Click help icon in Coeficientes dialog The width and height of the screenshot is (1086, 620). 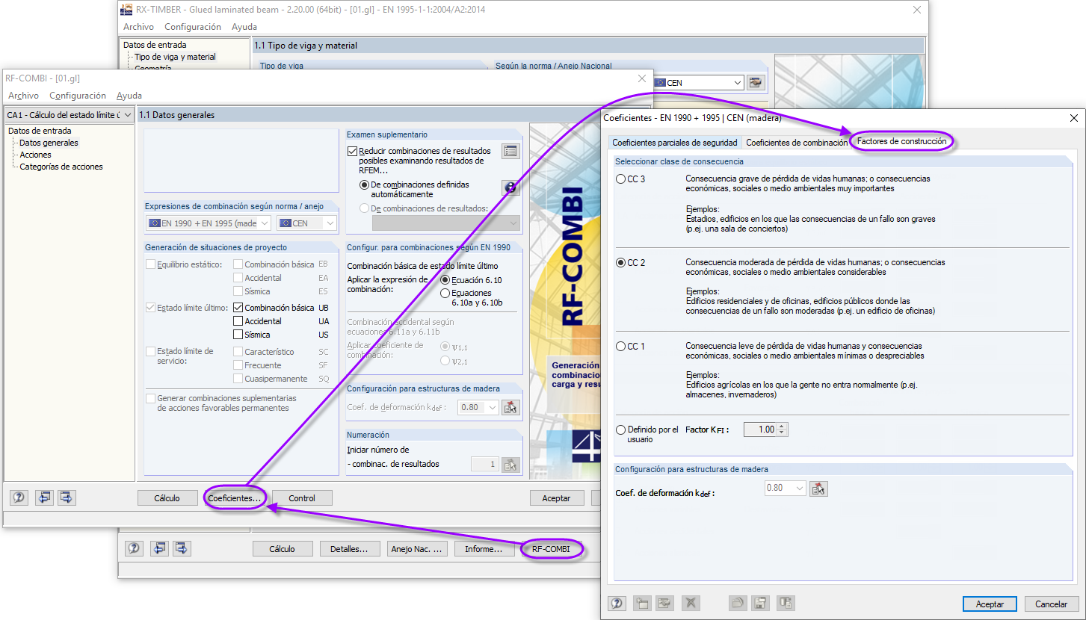617,604
